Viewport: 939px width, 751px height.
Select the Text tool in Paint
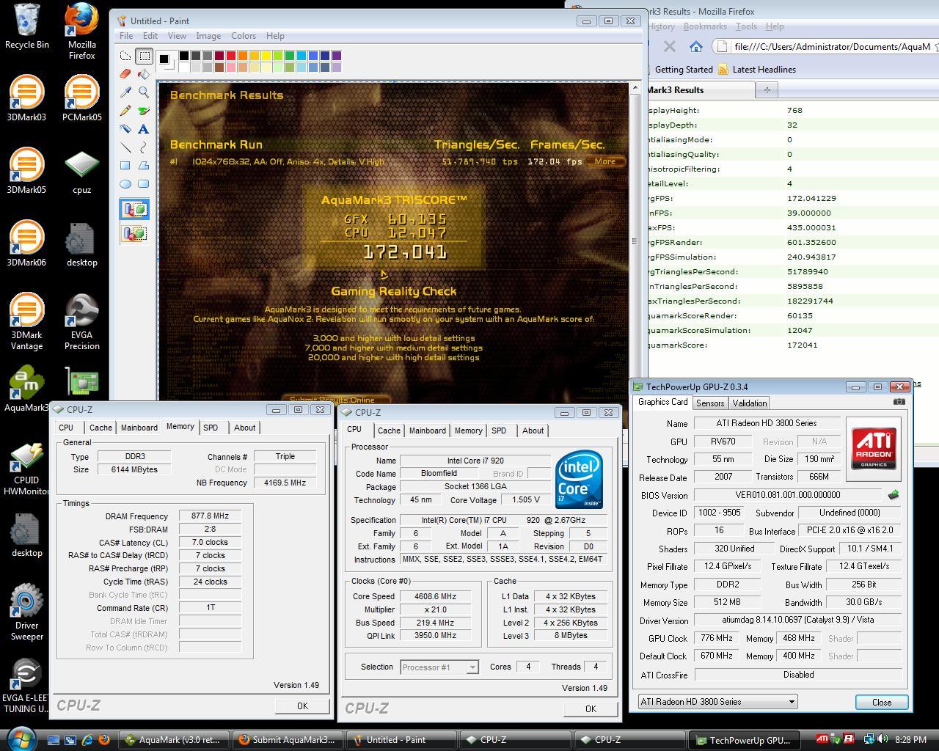pyautogui.click(x=144, y=129)
